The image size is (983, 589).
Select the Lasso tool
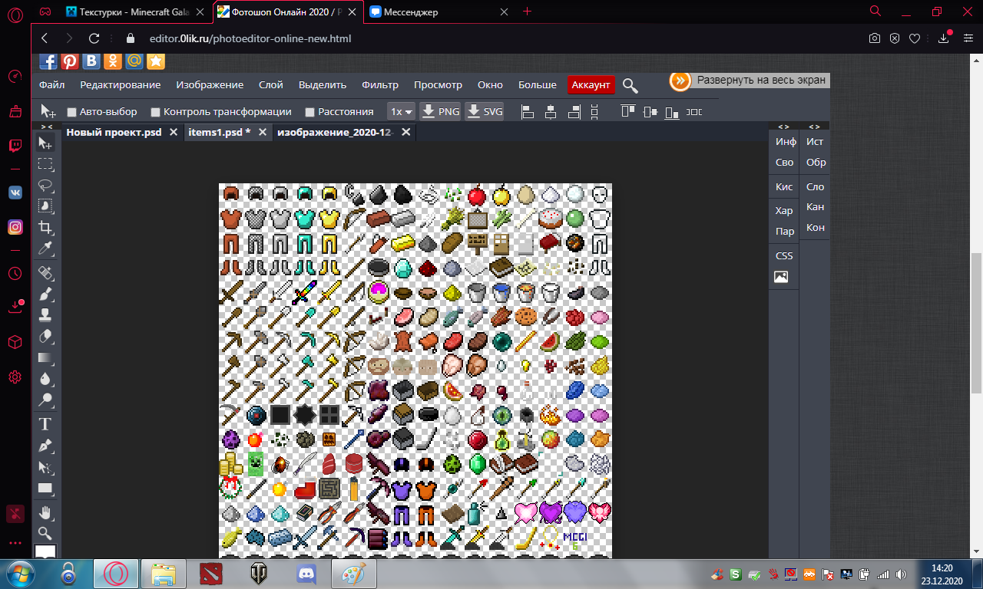(46, 185)
